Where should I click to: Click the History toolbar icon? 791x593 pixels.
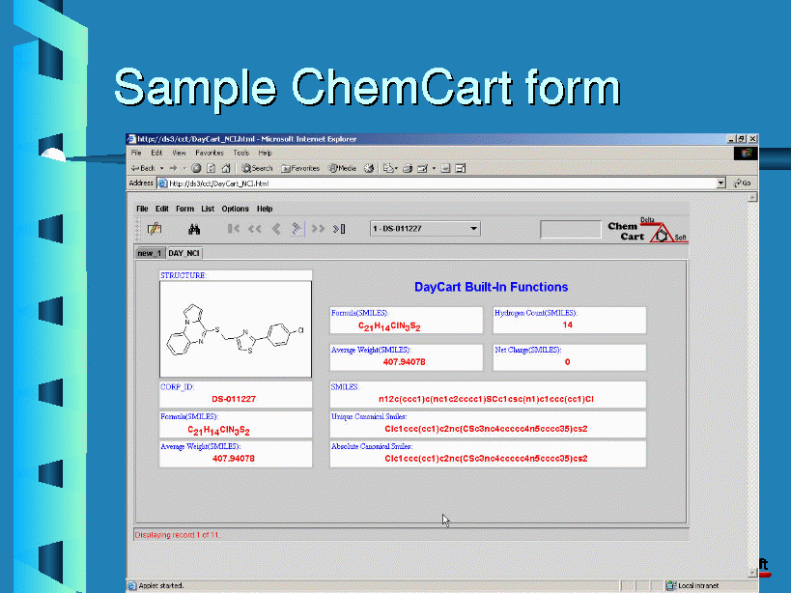click(x=369, y=168)
